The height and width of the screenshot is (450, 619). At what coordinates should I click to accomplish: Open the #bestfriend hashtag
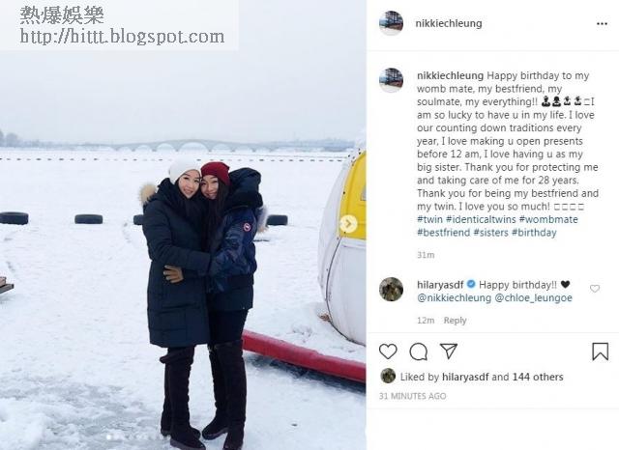click(444, 233)
